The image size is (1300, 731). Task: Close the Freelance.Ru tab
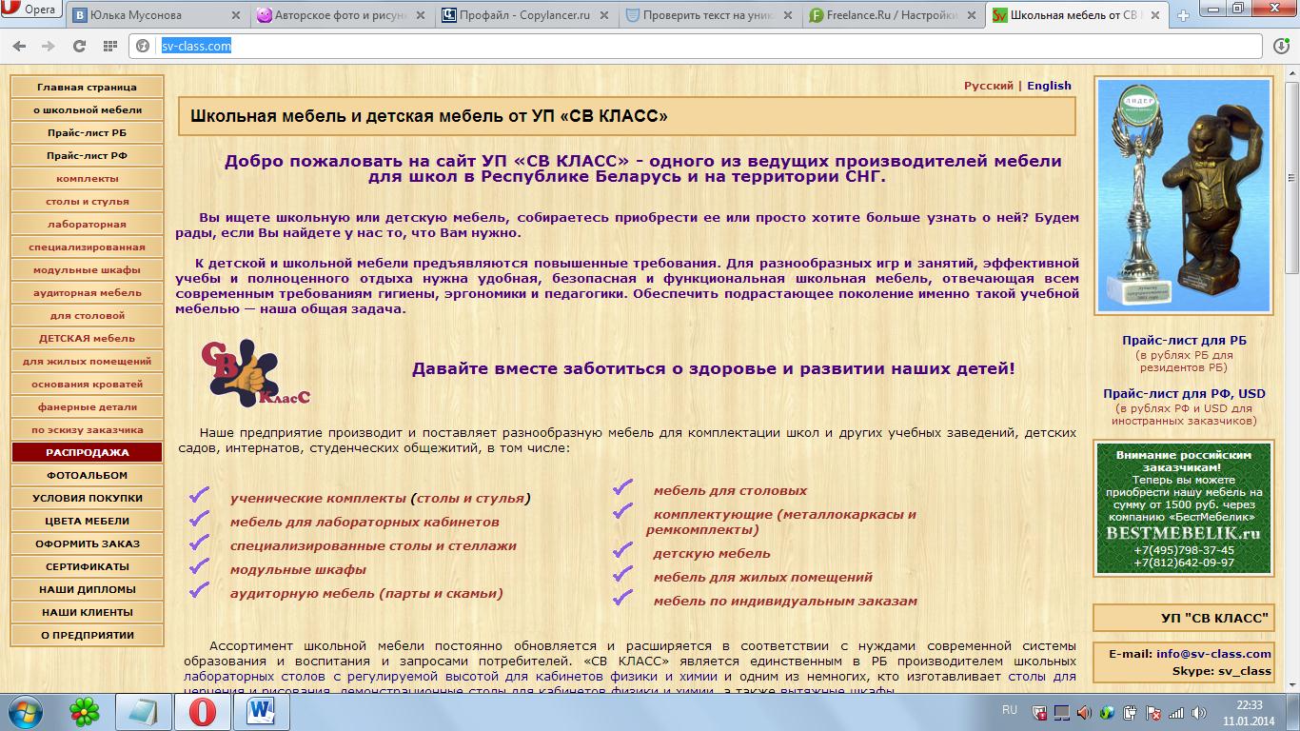coord(970,15)
